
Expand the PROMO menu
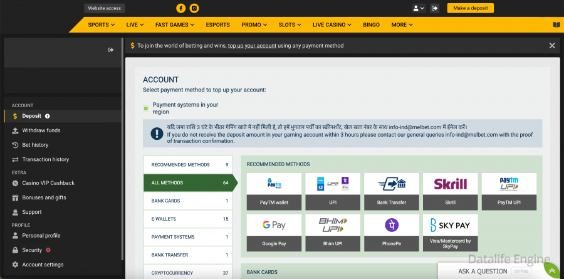(x=254, y=25)
